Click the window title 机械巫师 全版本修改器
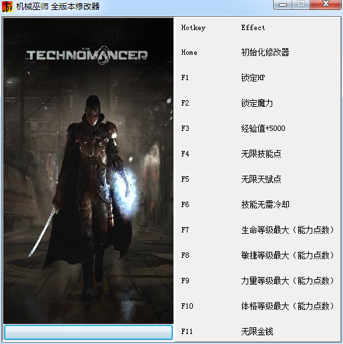 [57, 7]
